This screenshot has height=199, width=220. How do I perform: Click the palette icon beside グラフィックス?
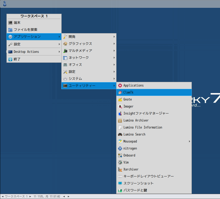point(65,44)
